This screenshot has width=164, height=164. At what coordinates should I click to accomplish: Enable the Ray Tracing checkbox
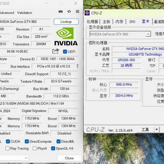[7, 148]
